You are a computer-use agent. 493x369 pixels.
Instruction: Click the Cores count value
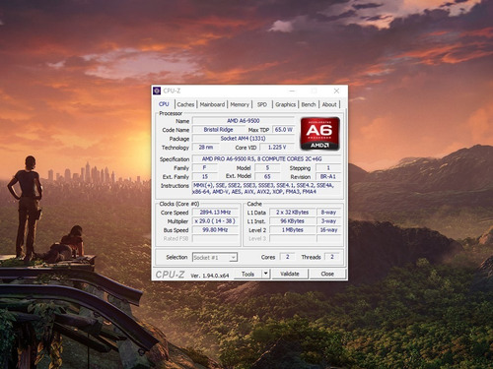pos(287,257)
